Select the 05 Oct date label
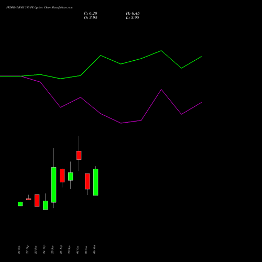This screenshot has width=262, height=262. click(x=86, y=249)
